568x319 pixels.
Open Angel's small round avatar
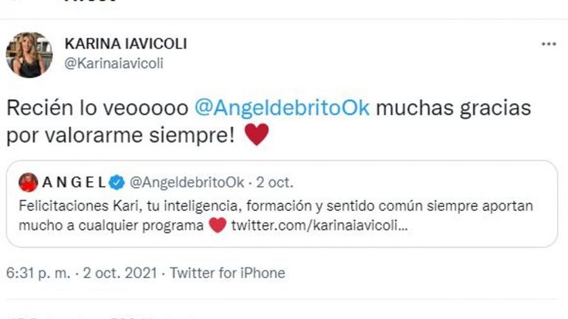click(x=28, y=183)
